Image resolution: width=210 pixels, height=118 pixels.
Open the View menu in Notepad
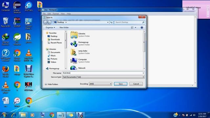point(63,14)
